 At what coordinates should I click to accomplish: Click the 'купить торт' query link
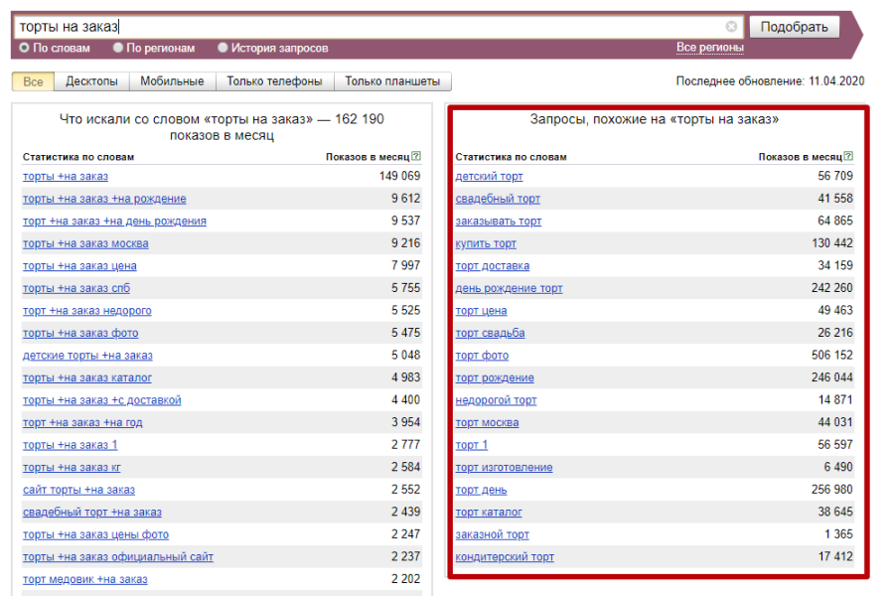coord(486,243)
